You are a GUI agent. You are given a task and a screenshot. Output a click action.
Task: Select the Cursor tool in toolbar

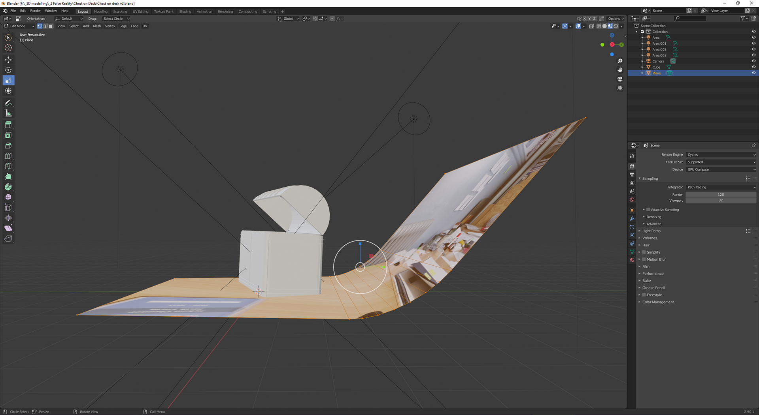8,48
